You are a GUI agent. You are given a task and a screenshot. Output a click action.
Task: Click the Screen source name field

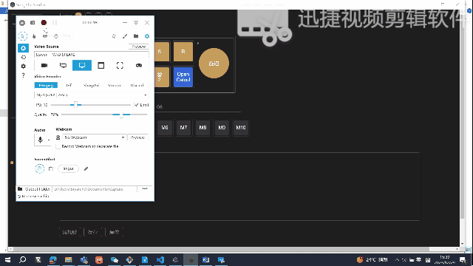pos(92,55)
